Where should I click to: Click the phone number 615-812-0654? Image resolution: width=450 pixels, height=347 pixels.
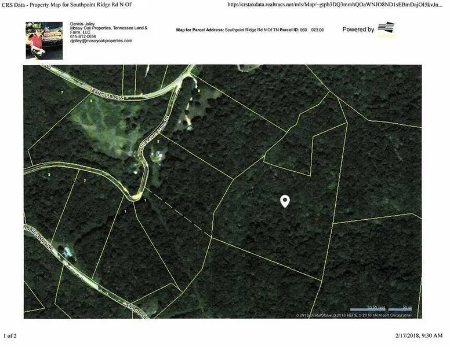coord(82,37)
